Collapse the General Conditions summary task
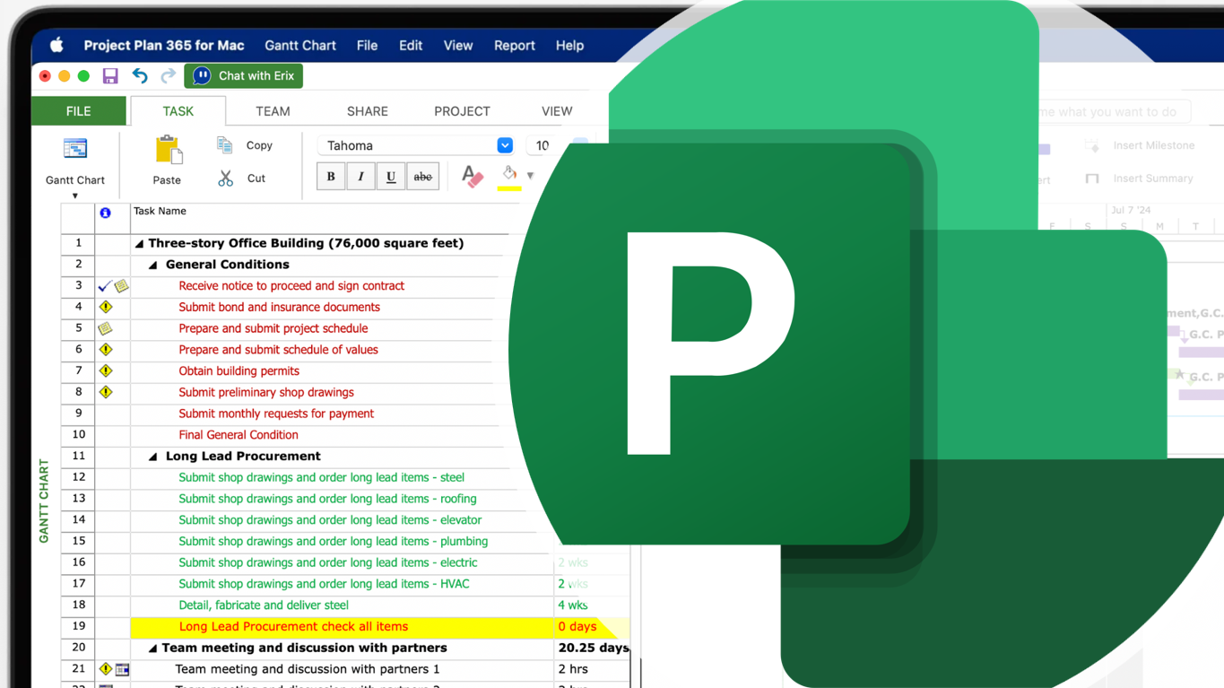Screen dimensions: 1224x688 point(153,266)
